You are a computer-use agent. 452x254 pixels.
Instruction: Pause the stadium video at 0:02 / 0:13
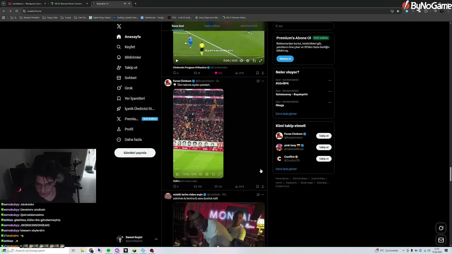tap(177, 174)
